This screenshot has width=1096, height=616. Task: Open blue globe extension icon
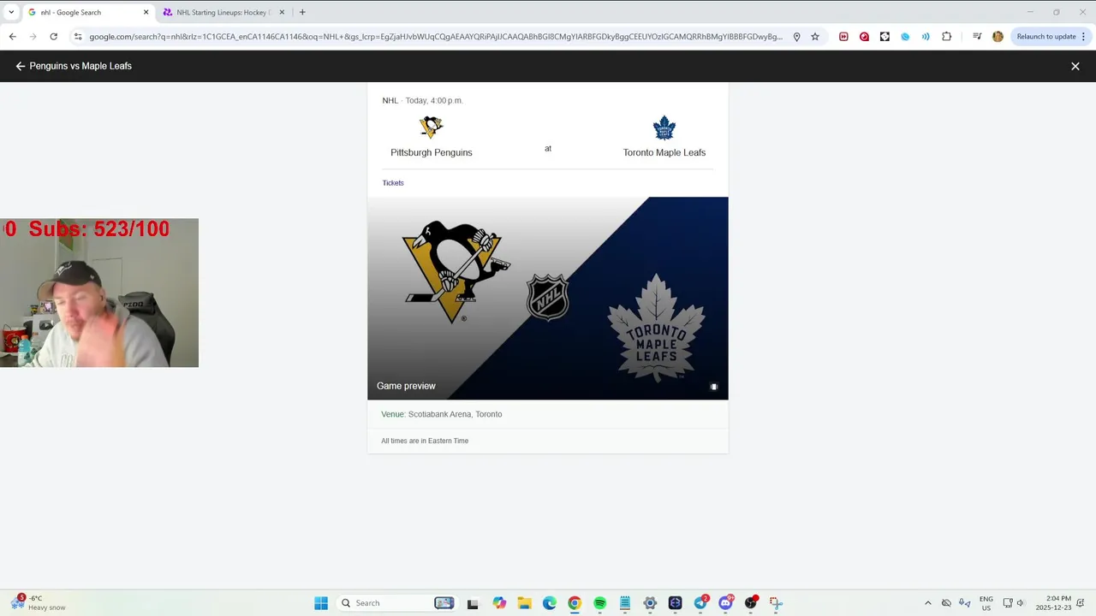click(905, 37)
